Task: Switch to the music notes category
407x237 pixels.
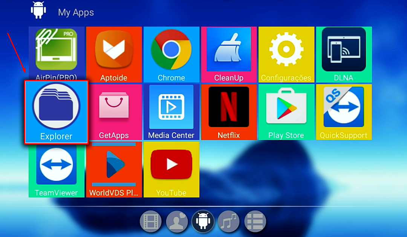Action: [229, 222]
